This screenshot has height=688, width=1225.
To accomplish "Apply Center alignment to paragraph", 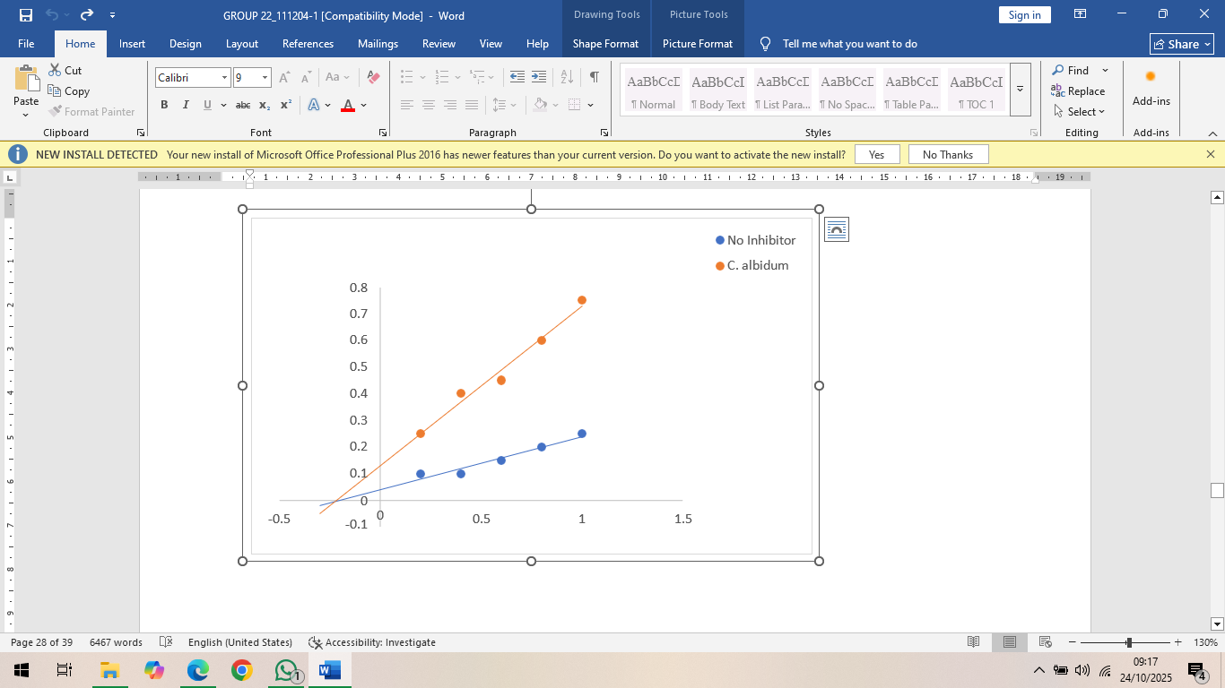I will point(428,105).
